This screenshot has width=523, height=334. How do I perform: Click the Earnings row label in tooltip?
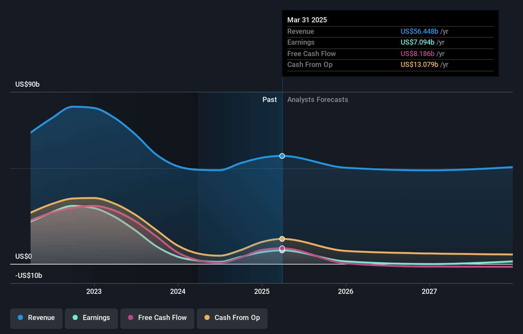(x=301, y=42)
